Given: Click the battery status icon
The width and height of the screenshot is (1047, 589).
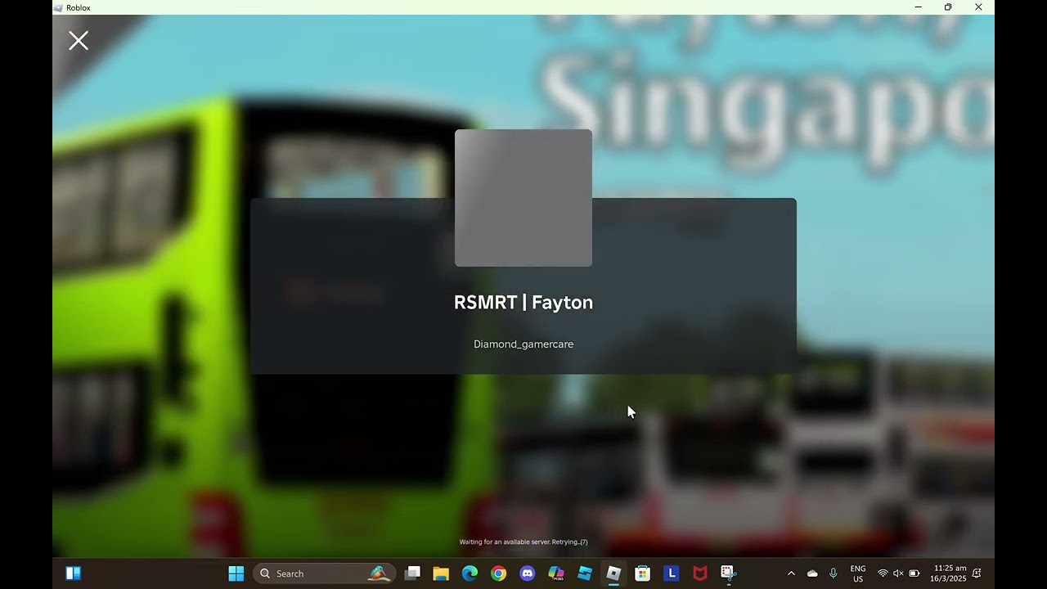Looking at the screenshot, I should (914, 573).
